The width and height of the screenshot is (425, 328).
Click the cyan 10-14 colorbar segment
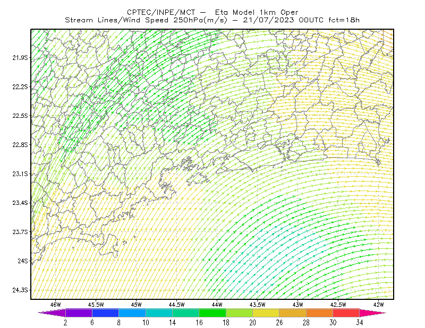pyautogui.click(x=159, y=313)
